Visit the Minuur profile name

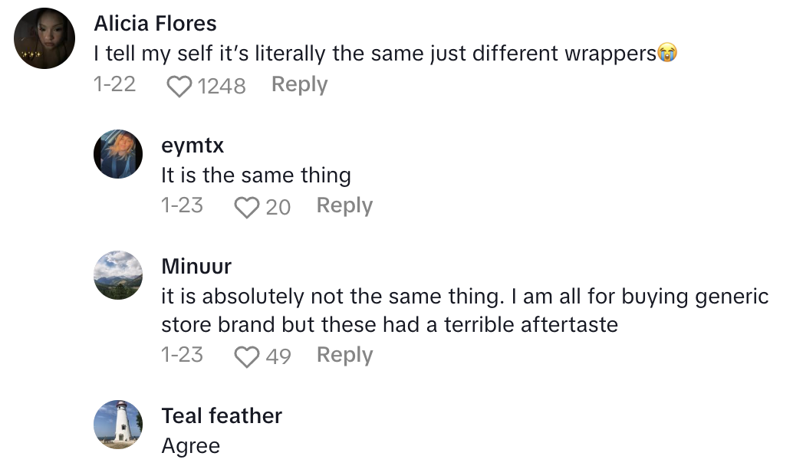coord(196,266)
